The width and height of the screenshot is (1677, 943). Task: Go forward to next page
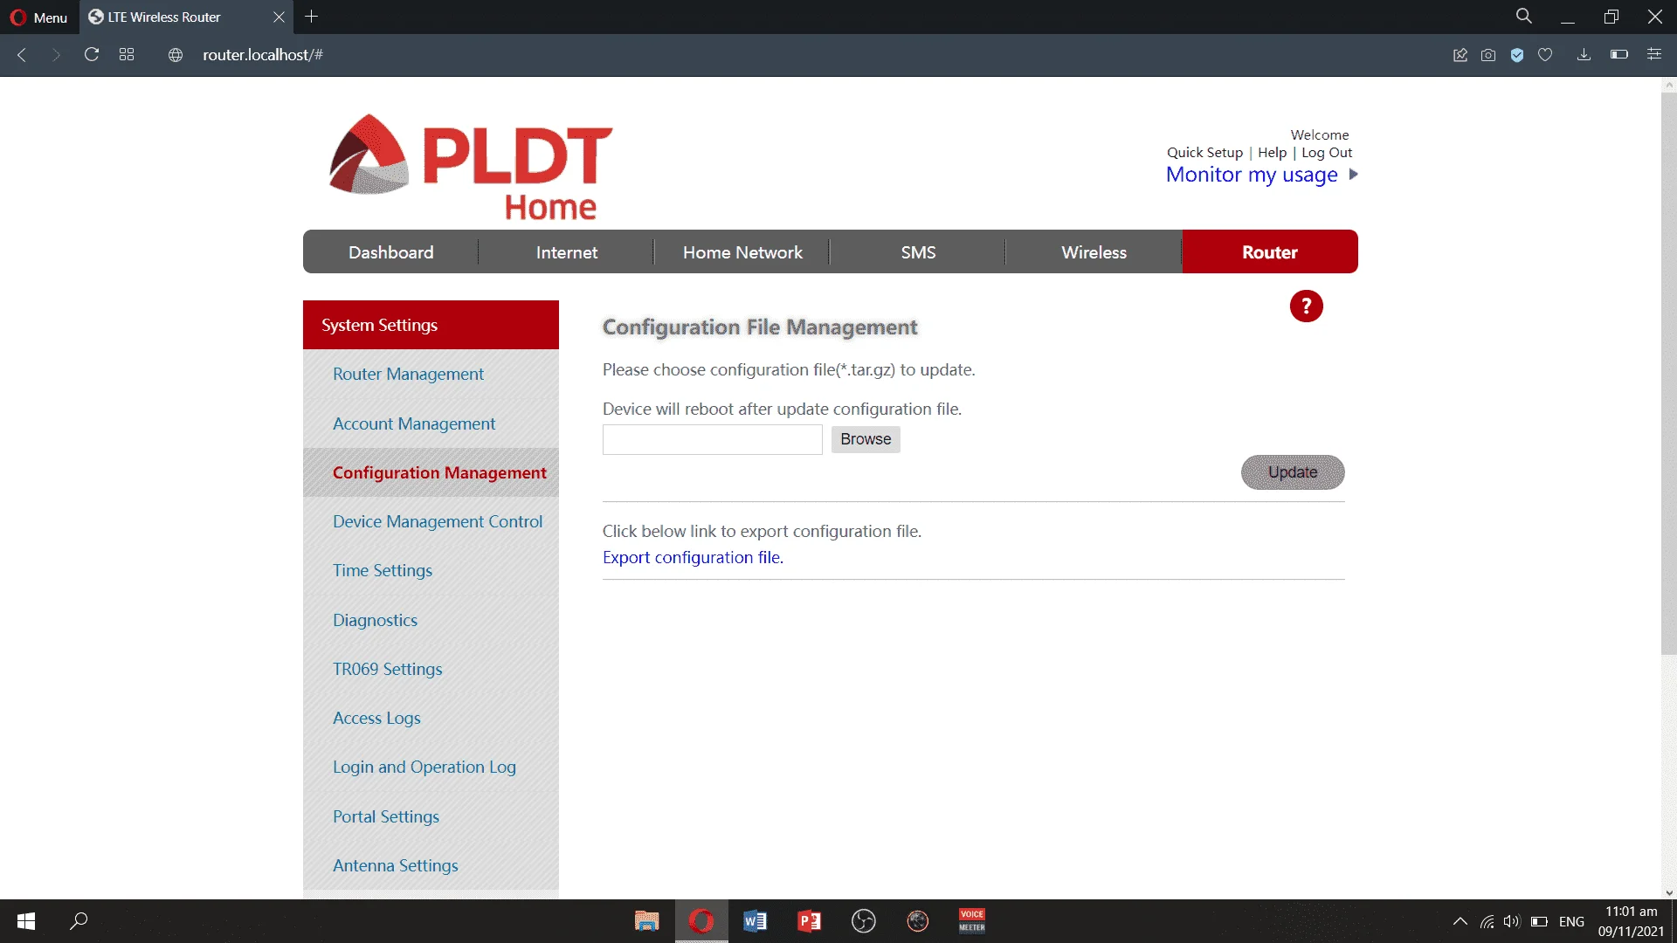[x=57, y=55]
